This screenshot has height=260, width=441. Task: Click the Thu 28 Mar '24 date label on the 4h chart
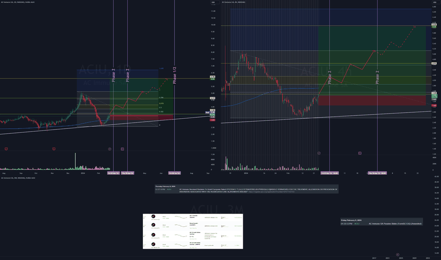coord(377,173)
